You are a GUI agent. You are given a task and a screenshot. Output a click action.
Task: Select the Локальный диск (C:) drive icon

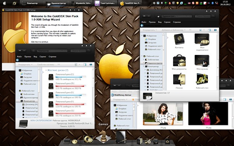pos(51,77)
